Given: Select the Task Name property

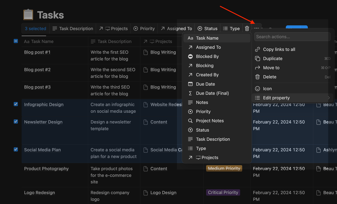Looking at the screenshot, I should click(x=217, y=38).
